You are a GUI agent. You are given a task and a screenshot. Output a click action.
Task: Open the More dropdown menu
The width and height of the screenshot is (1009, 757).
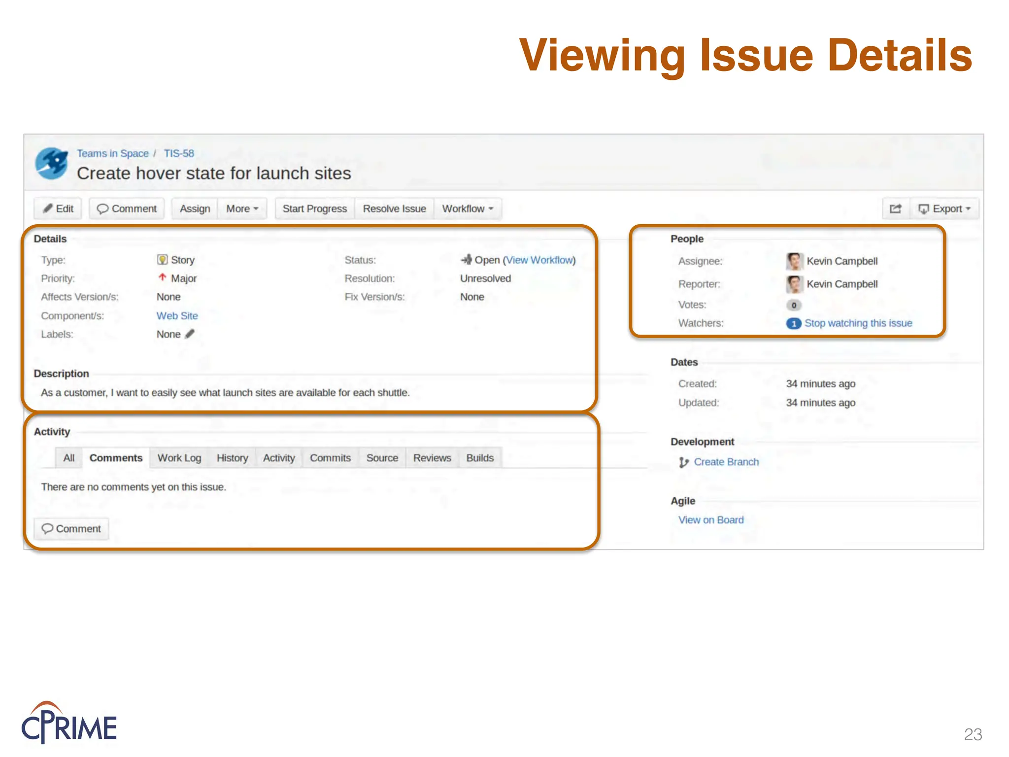pos(242,209)
